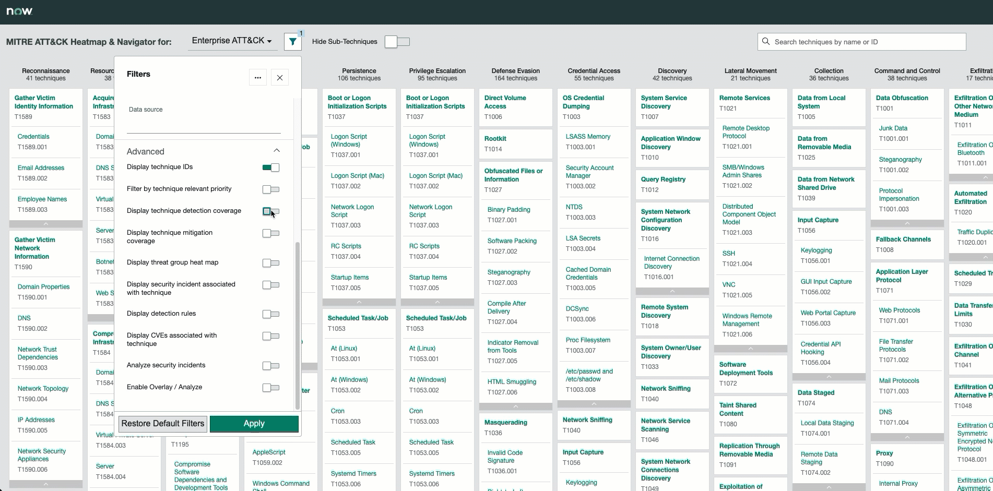Open Gather Victim Network Information technique
Viewport: 993px width, 491px height.
point(35,248)
